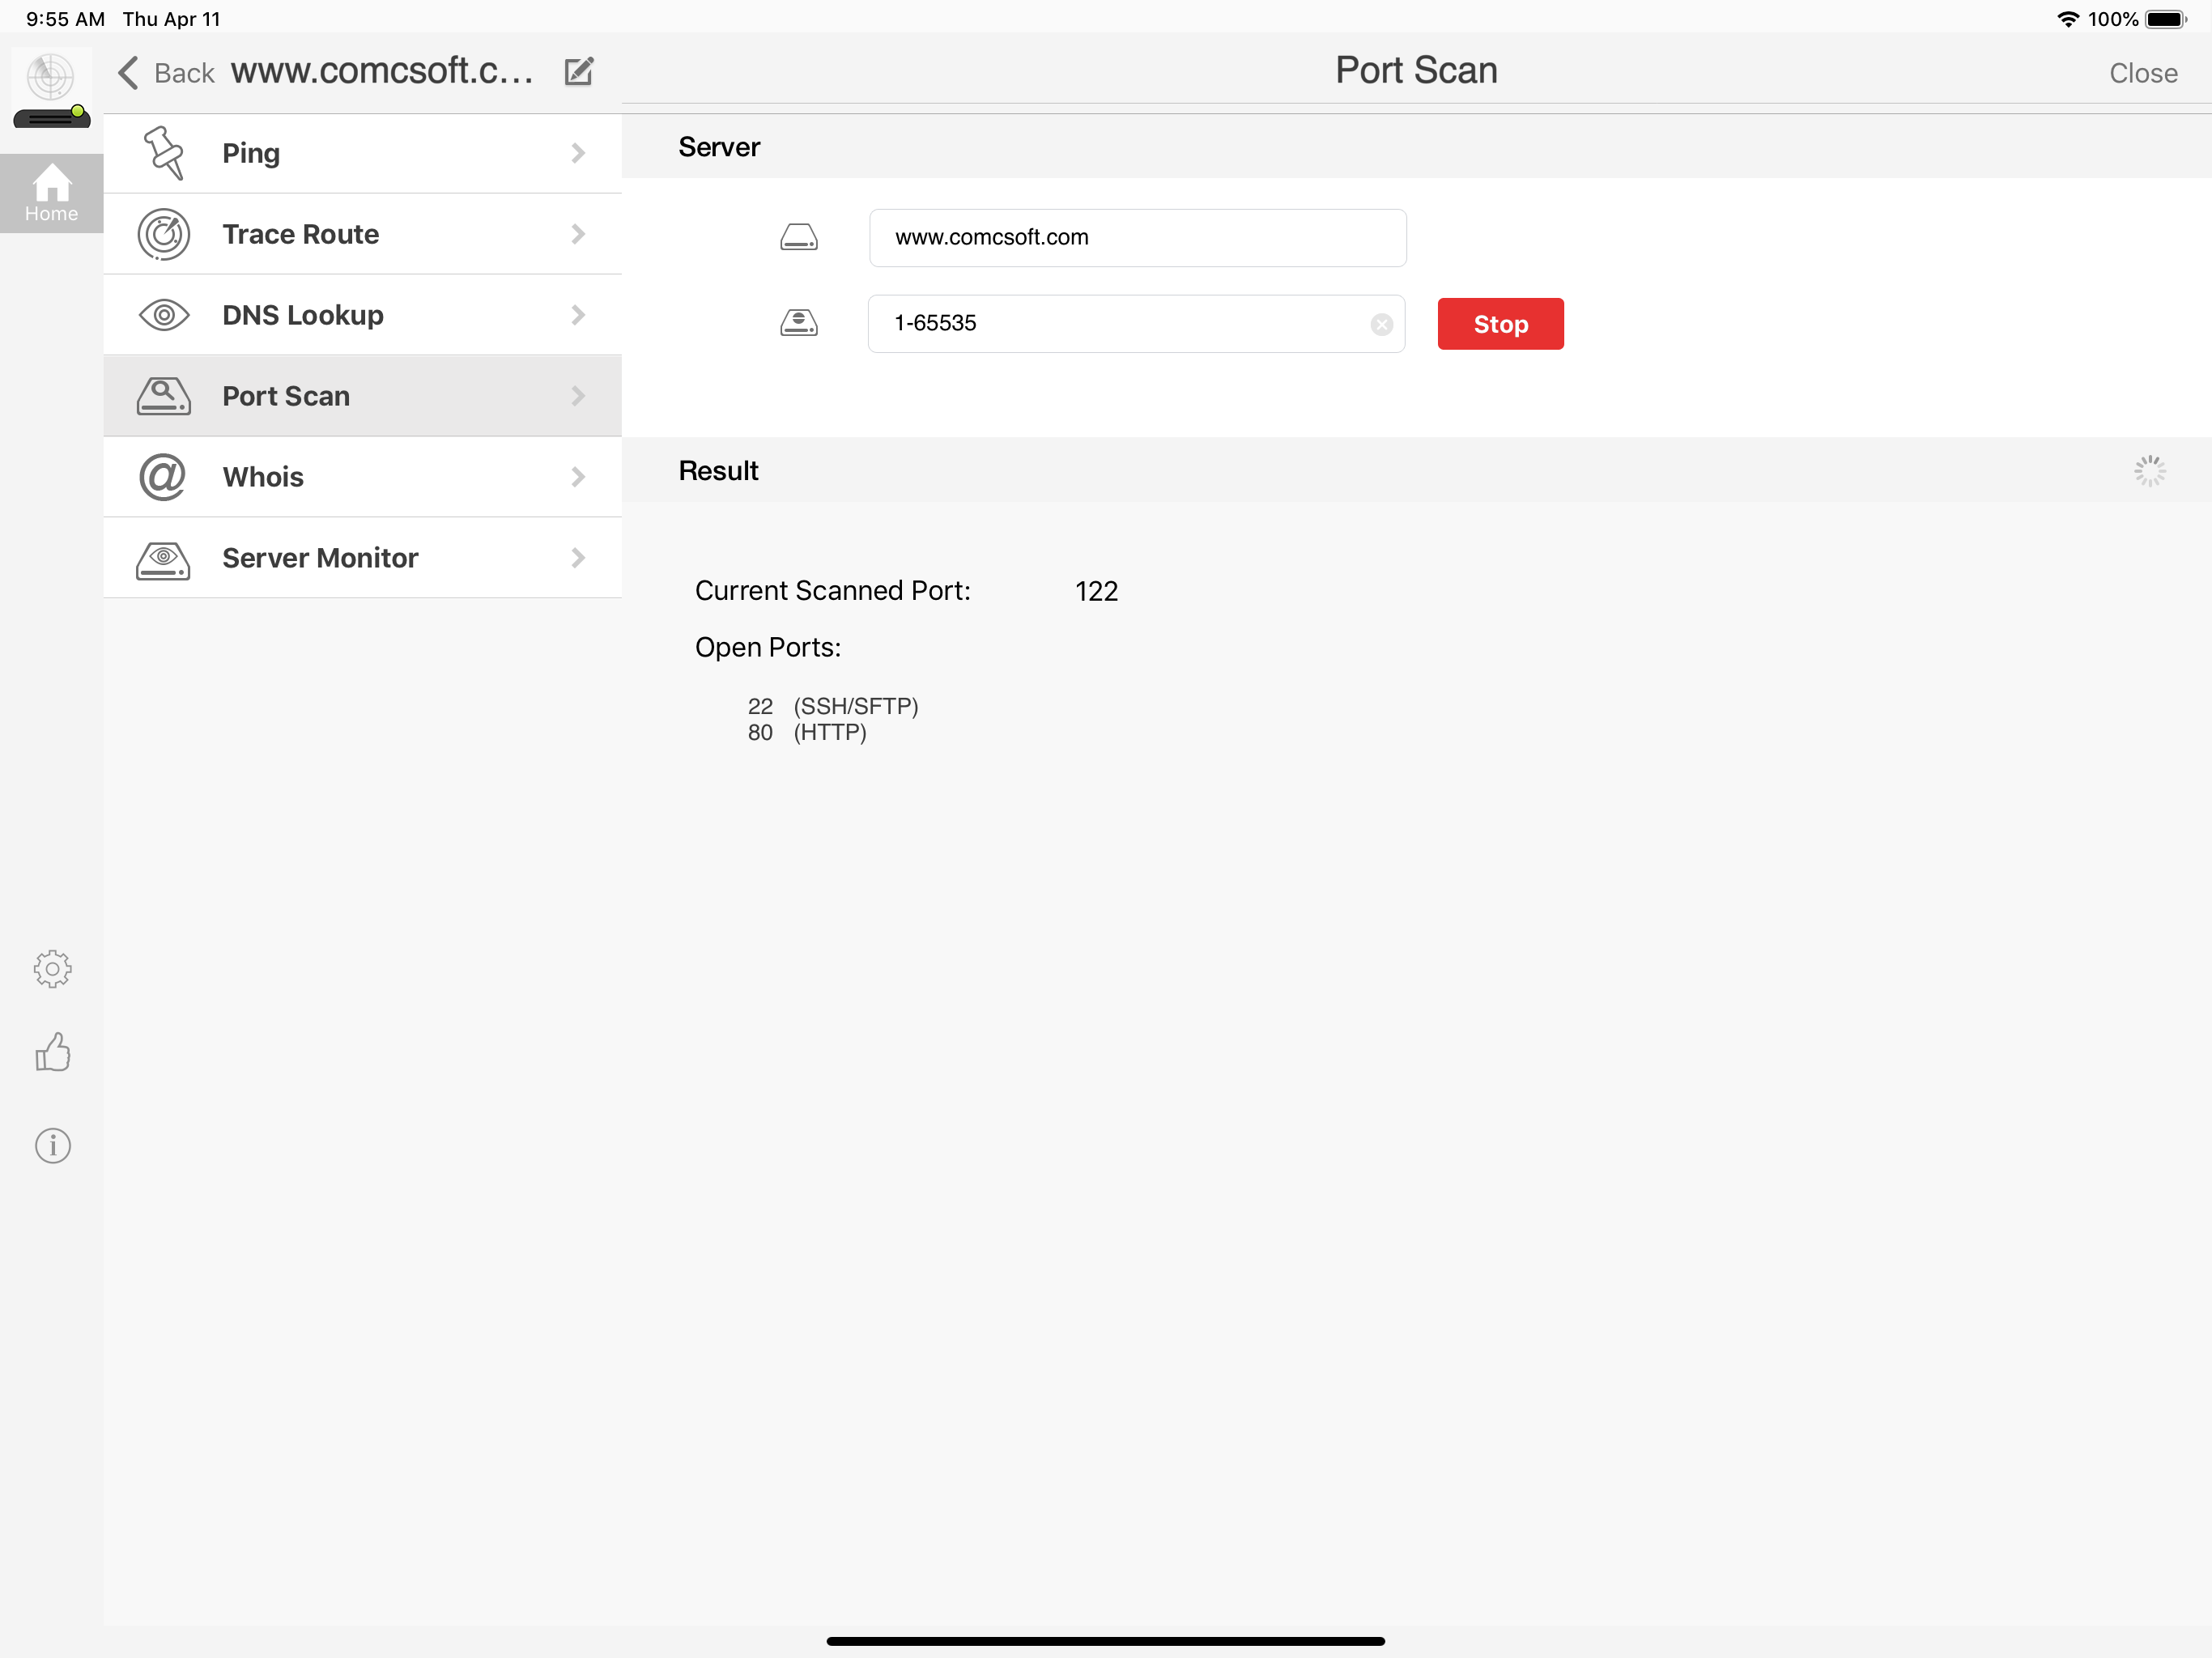Open settings via gear icon
The height and width of the screenshot is (1658, 2212).
[x=52, y=968]
